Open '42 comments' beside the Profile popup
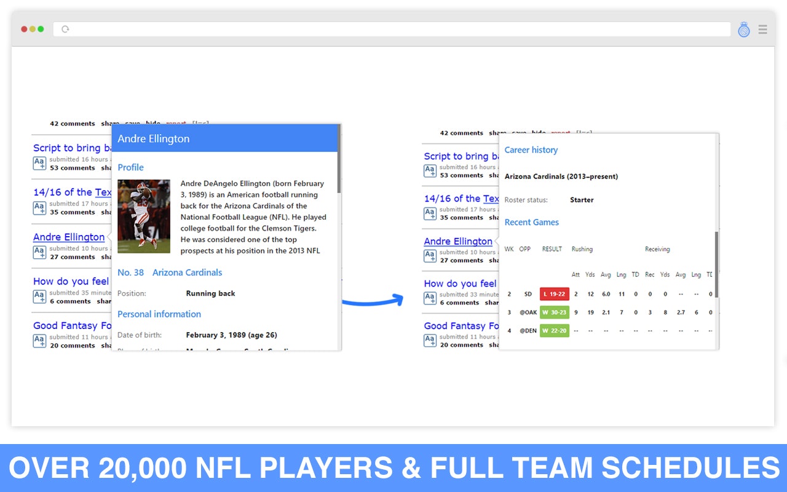Viewport: 787px width, 492px height. click(x=73, y=124)
